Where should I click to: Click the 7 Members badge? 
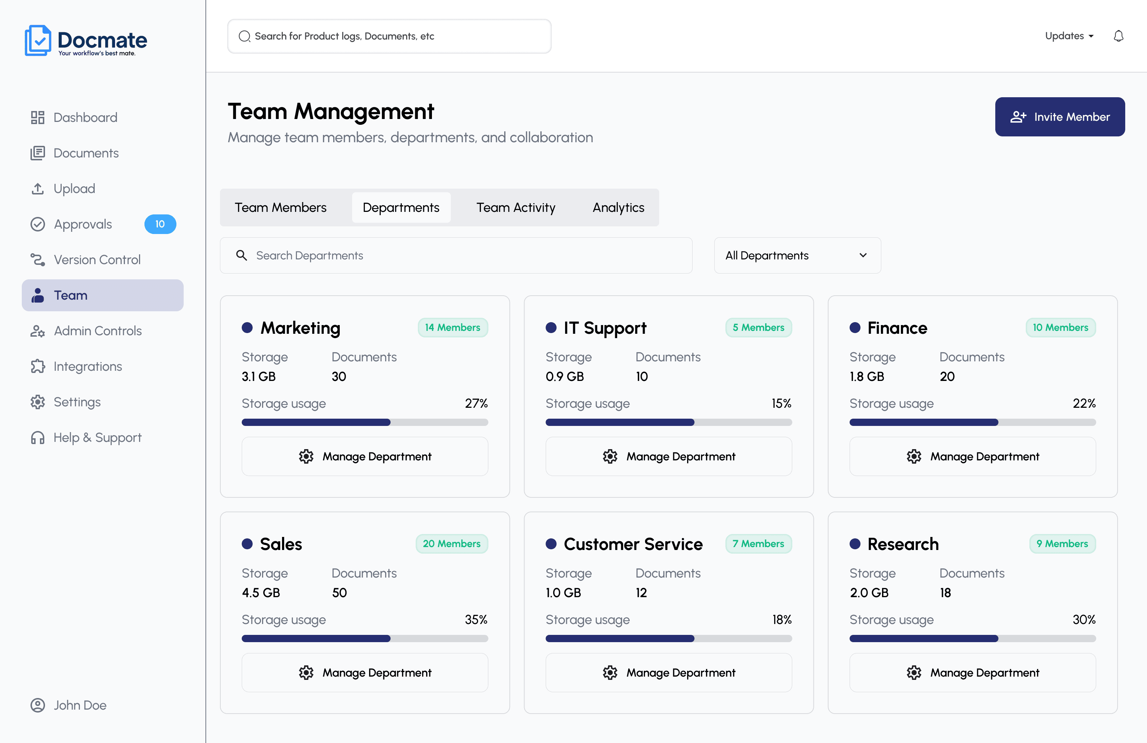[759, 544]
